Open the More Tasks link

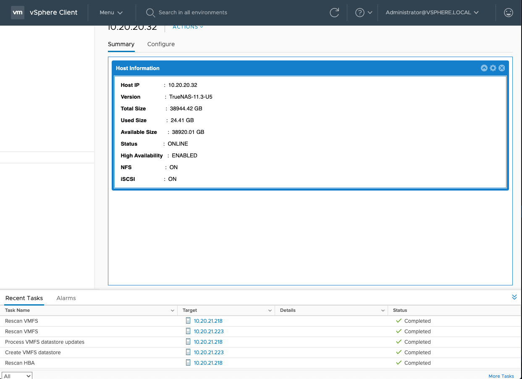tap(501, 376)
